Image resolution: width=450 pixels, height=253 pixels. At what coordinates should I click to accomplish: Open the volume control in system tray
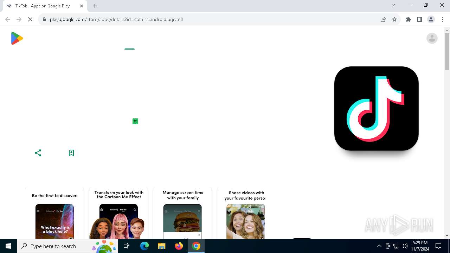405,246
